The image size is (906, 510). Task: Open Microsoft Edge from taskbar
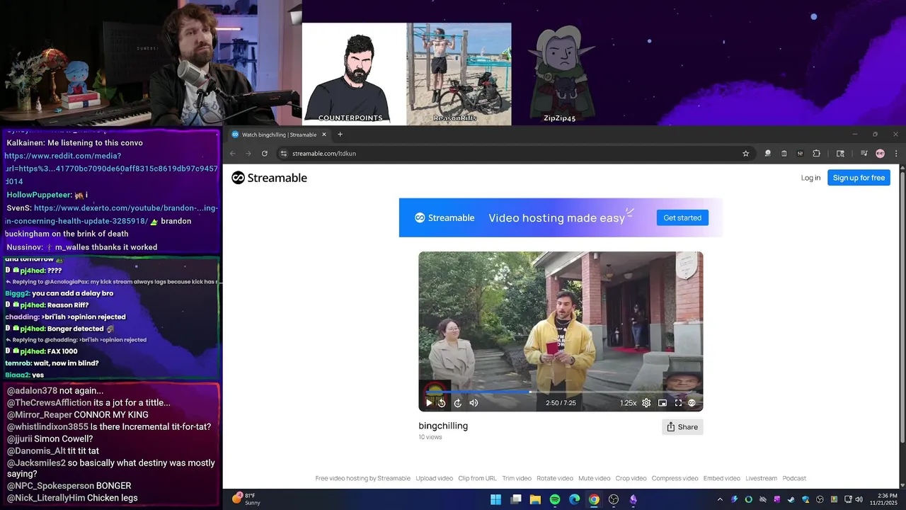pyautogui.click(x=574, y=499)
